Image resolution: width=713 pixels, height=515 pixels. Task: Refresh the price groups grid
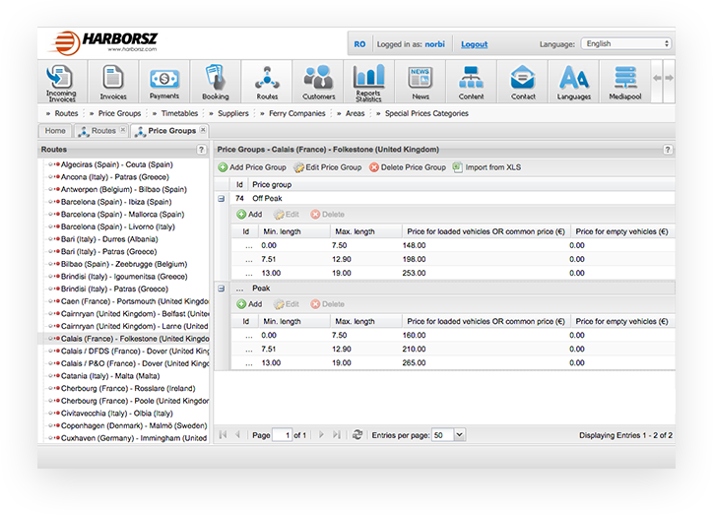point(357,434)
